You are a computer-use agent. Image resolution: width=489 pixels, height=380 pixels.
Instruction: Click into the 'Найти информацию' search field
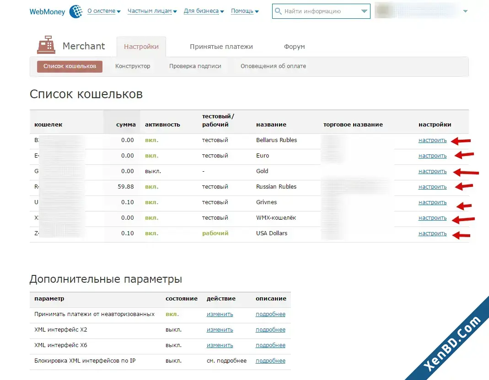pos(321,11)
